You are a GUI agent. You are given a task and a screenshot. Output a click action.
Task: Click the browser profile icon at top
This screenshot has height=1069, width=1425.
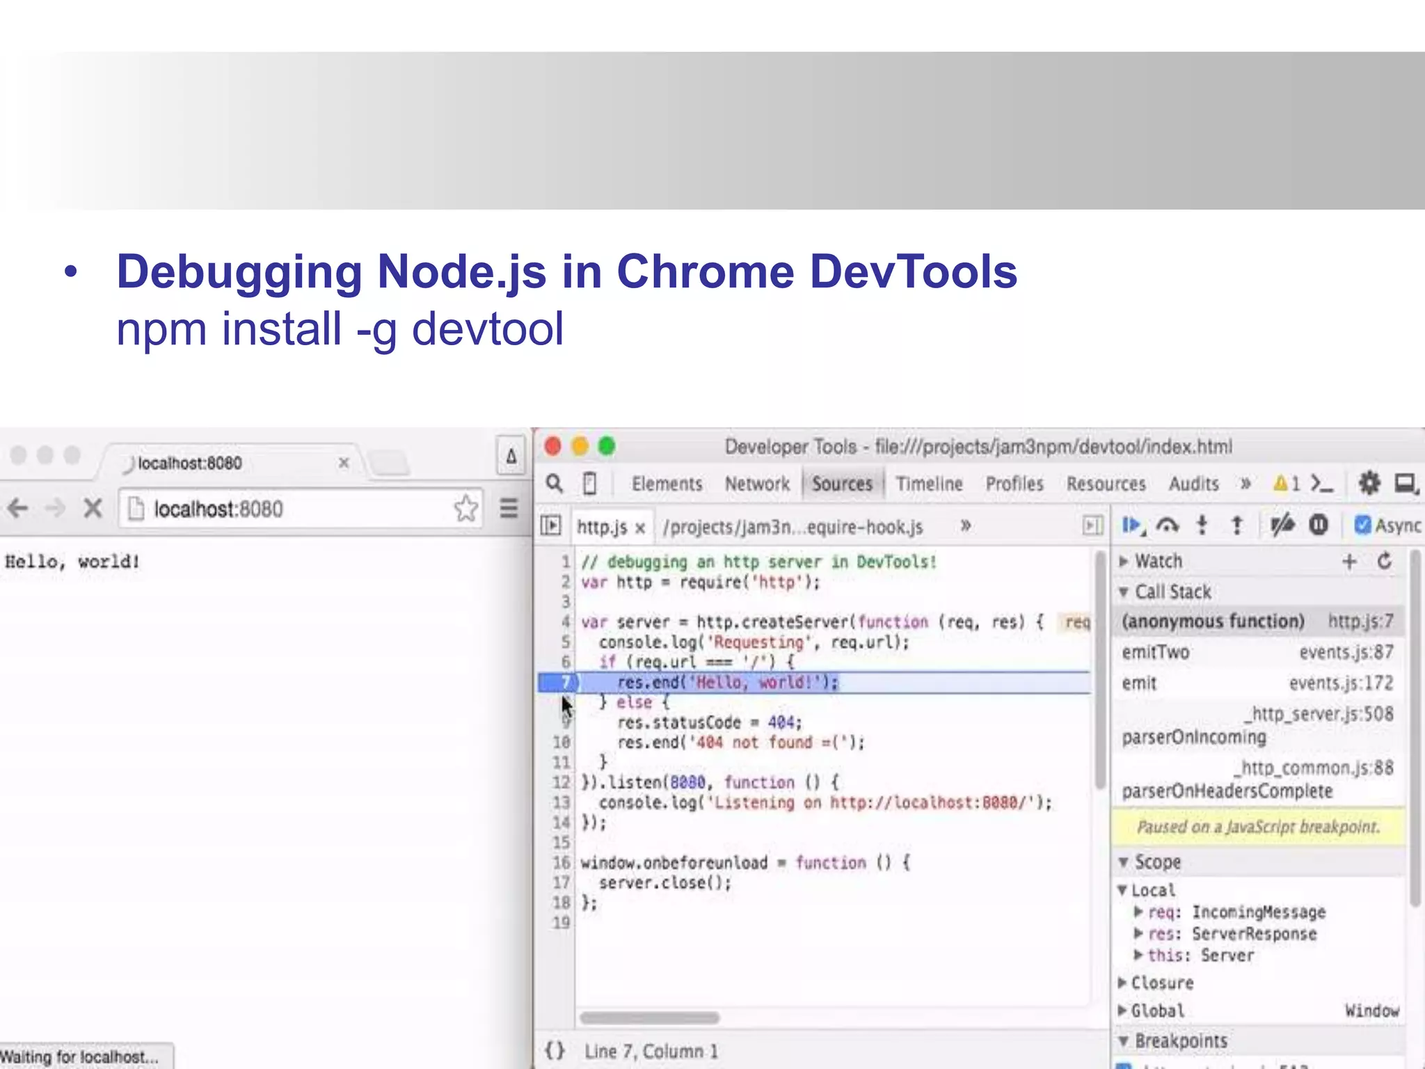click(x=511, y=457)
